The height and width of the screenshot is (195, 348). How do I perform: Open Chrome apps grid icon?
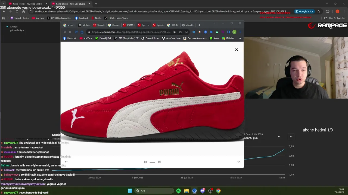pyautogui.click(x=4, y=18)
